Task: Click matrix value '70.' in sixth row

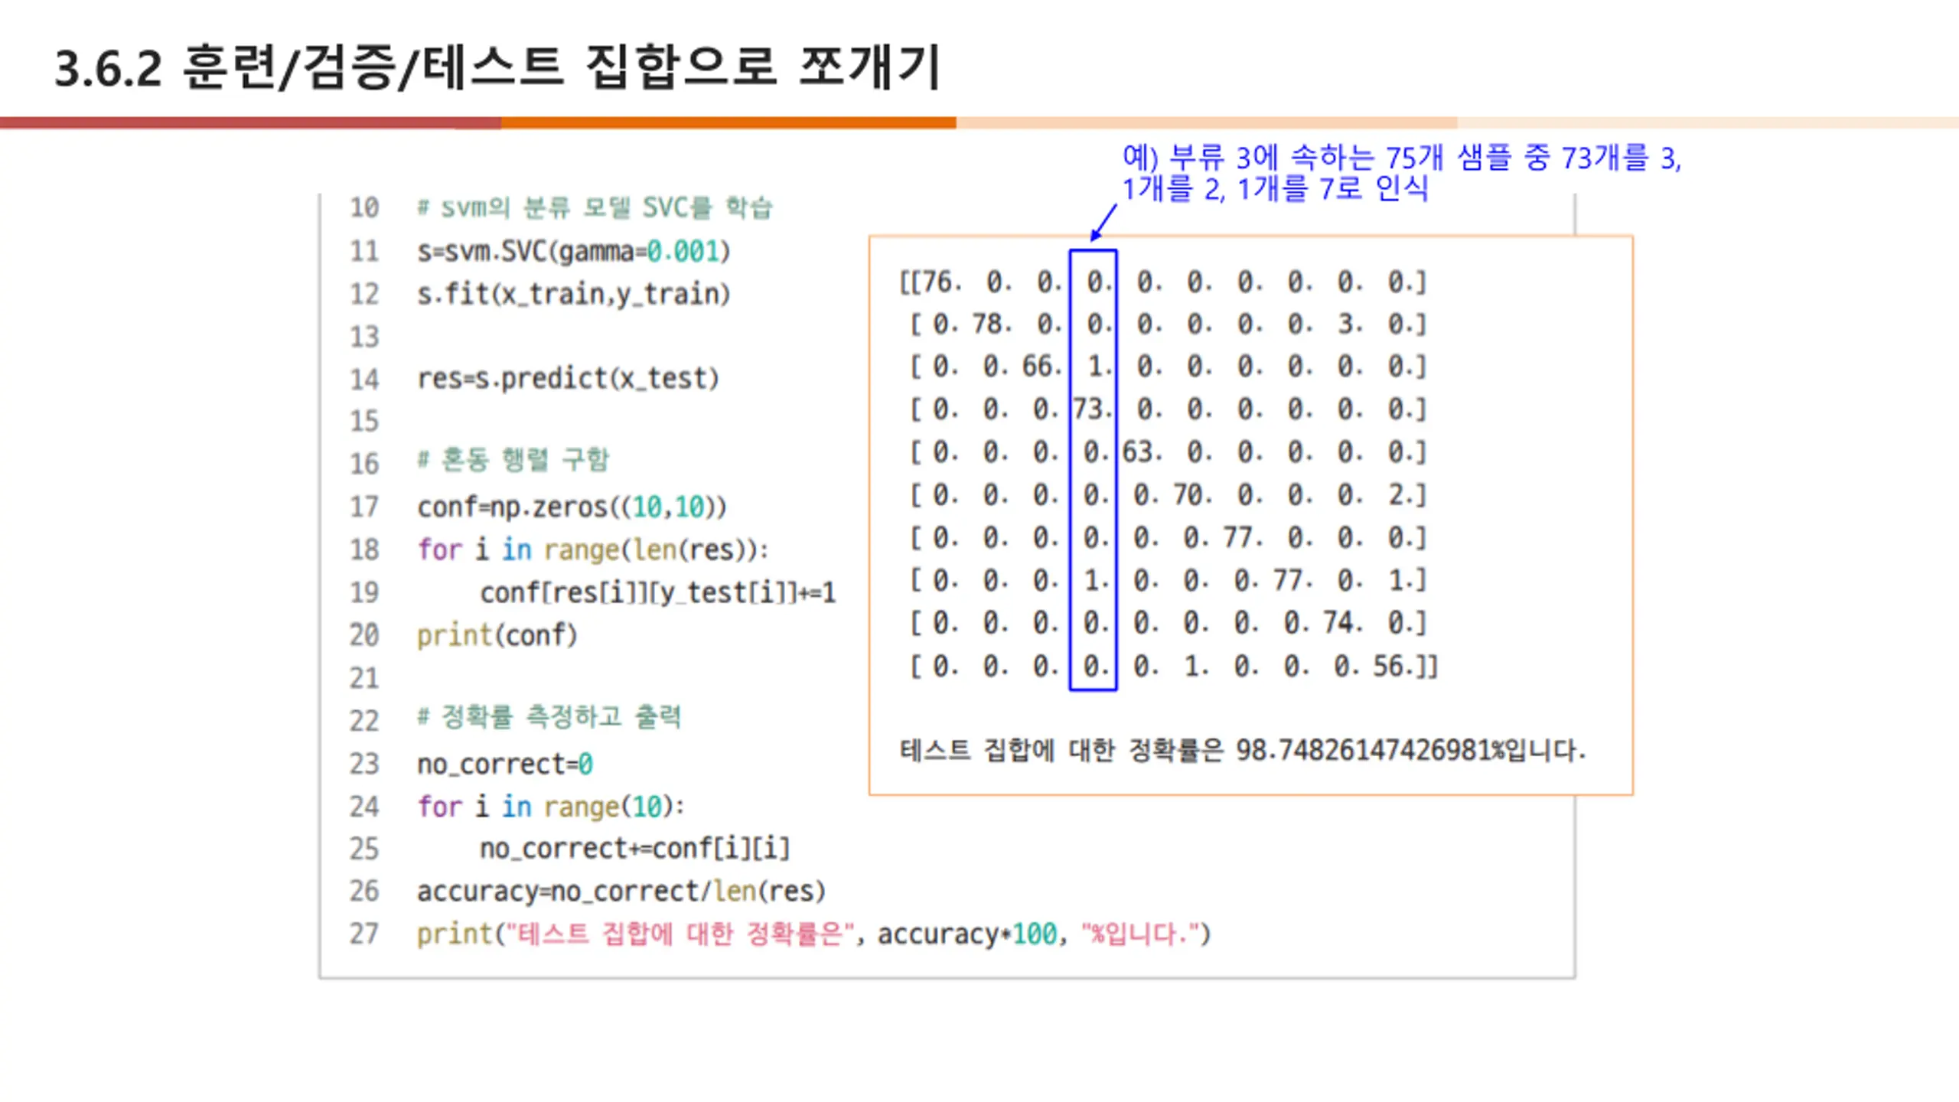Action: pyautogui.click(x=1193, y=494)
